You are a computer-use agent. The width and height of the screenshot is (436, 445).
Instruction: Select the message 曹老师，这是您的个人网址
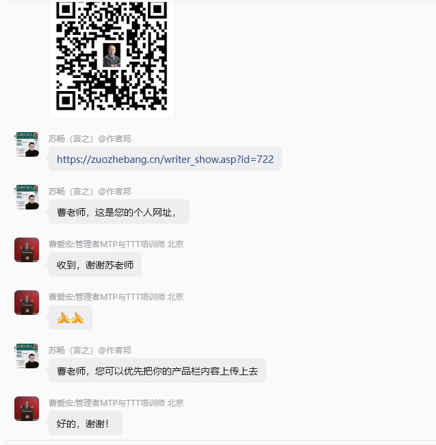(x=119, y=212)
